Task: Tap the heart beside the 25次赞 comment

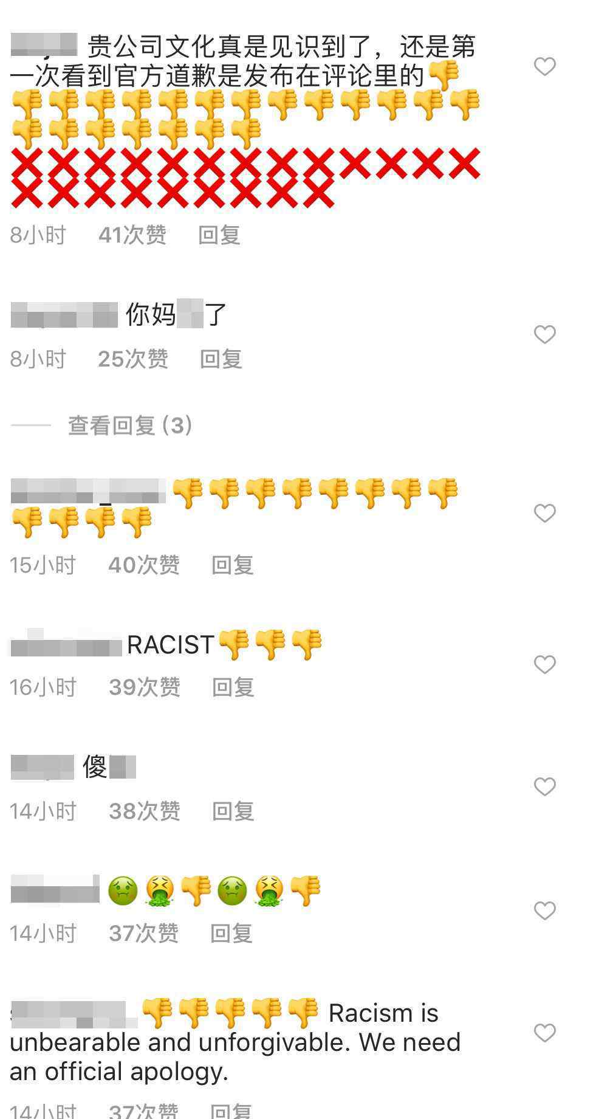Action: [x=544, y=334]
